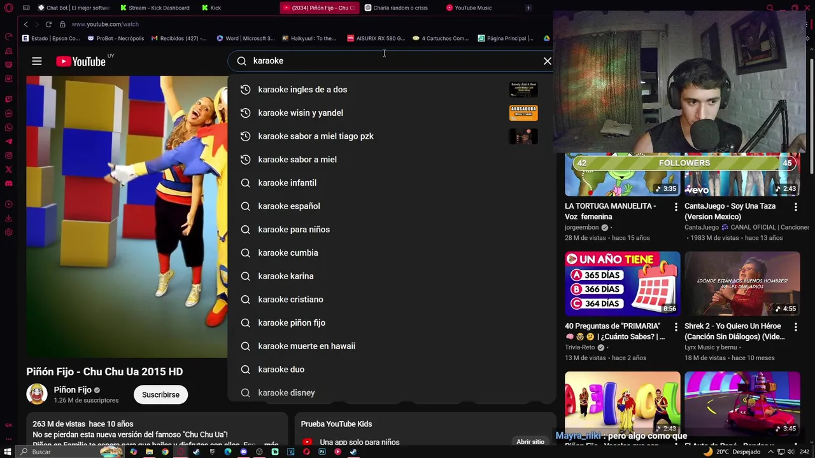Open the Trivia-Reto channel link
This screenshot has height=458, width=815.
tap(579, 347)
